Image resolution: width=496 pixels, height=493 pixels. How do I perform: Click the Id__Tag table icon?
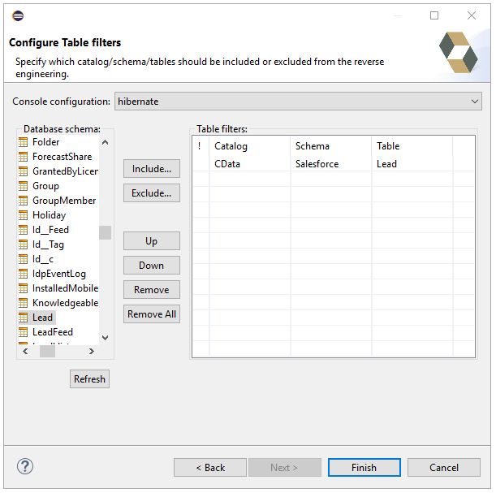point(24,244)
